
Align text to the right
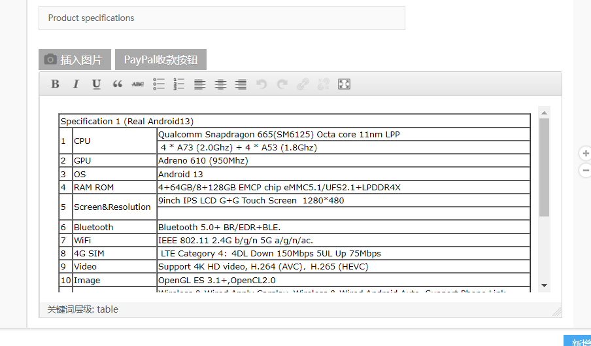tap(241, 84)
